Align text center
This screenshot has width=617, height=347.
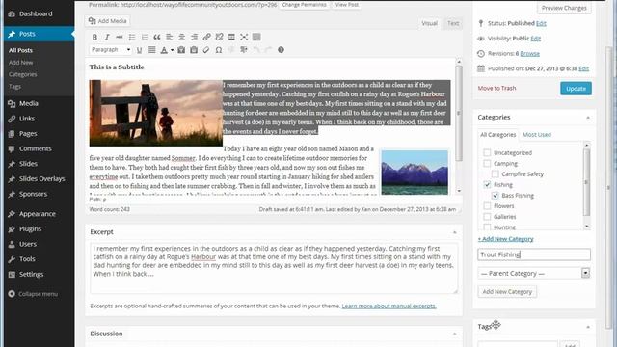click(182, 37)
